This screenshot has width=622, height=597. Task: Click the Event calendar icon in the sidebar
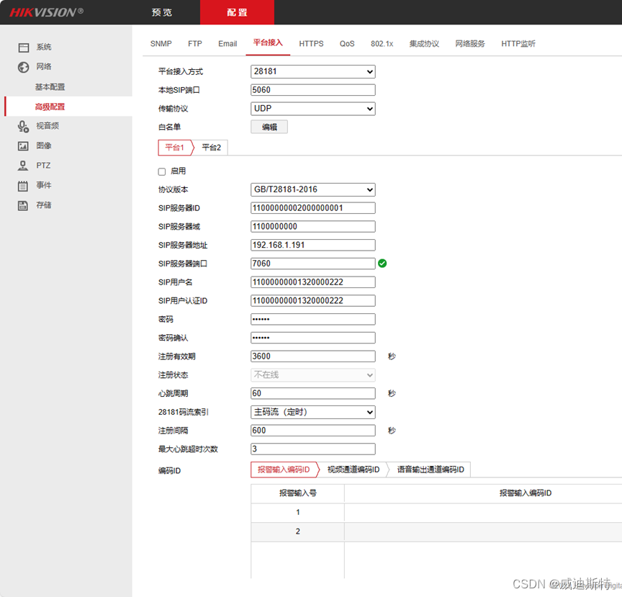tap(24, 186)
